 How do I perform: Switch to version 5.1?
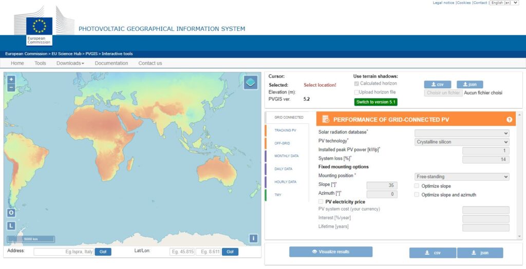tap(375, 102)
